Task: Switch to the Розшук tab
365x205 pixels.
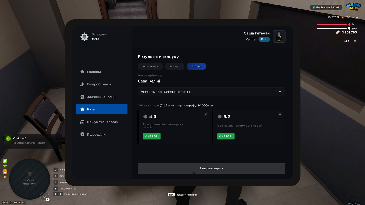Action: pyautogui.click(x=175, y=66)
